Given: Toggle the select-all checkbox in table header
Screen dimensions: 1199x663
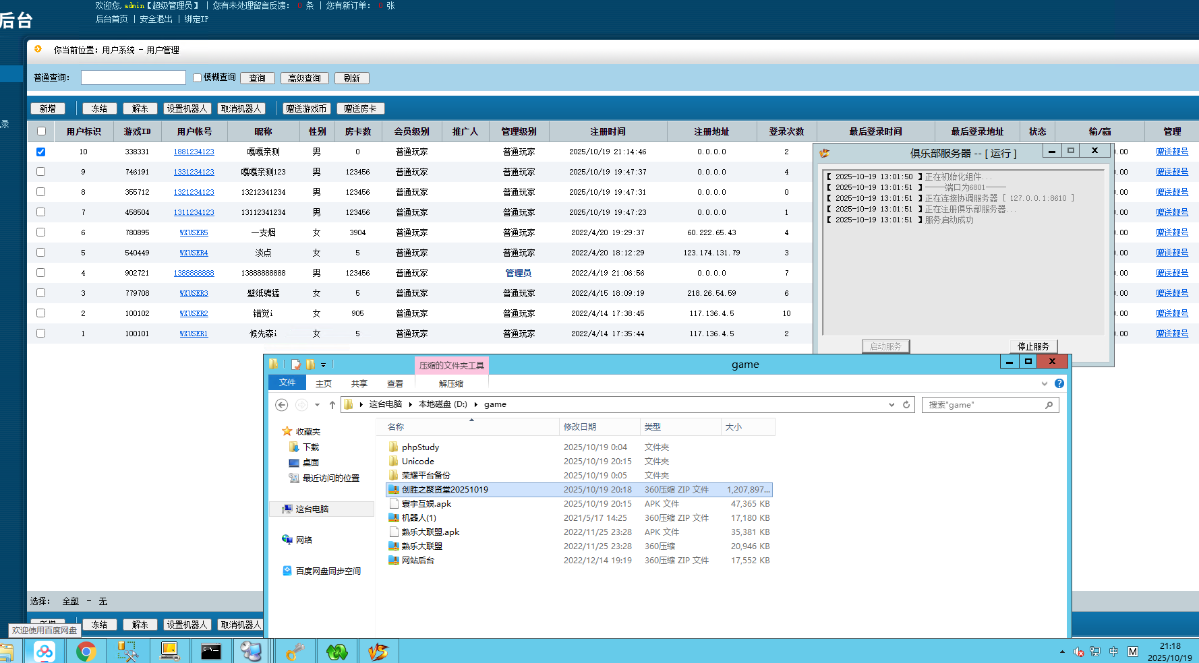Looking at the screenshot, I should 41,131.
